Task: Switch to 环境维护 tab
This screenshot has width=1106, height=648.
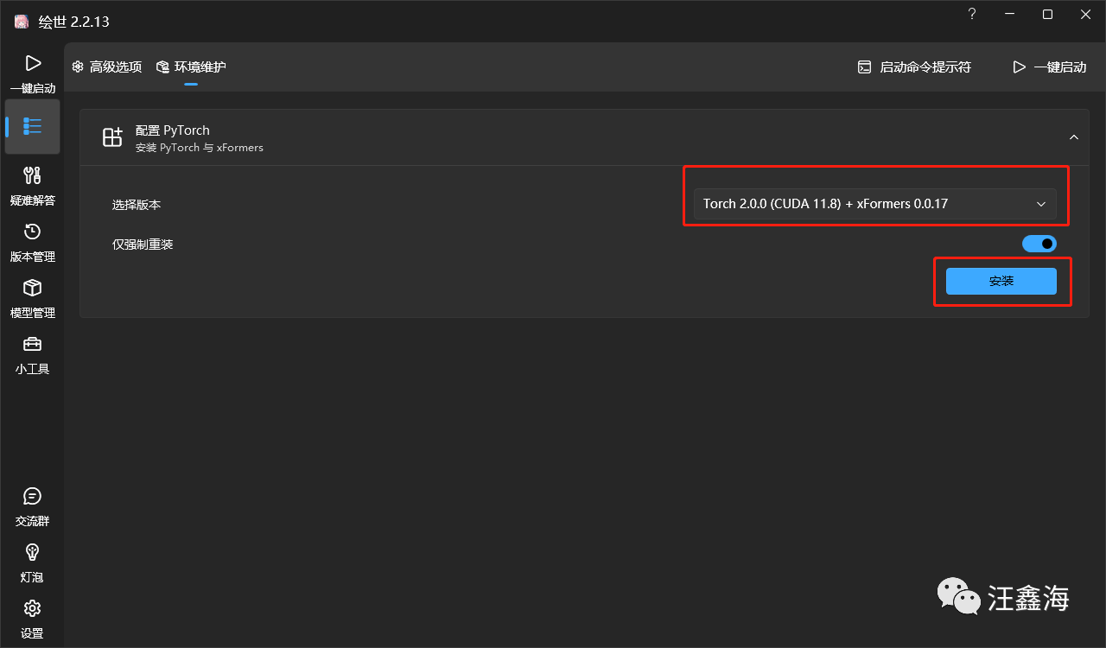Action: click(191, 67)
